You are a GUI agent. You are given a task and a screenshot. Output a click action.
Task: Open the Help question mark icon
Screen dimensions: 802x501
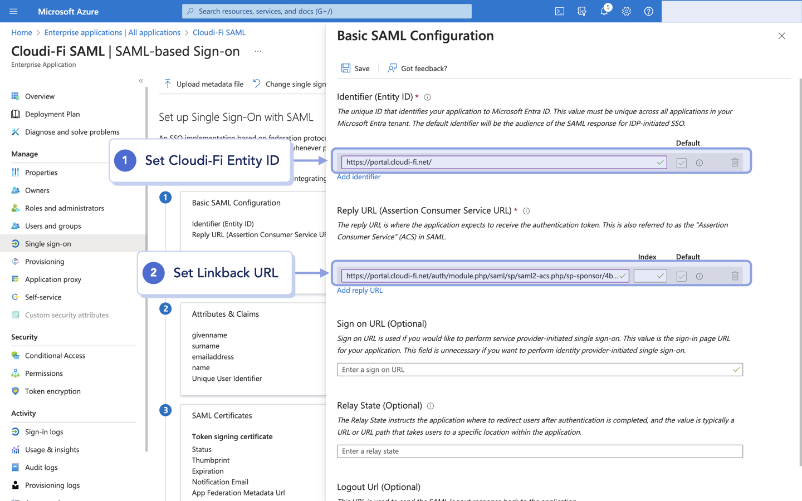(x=648, y=11)
